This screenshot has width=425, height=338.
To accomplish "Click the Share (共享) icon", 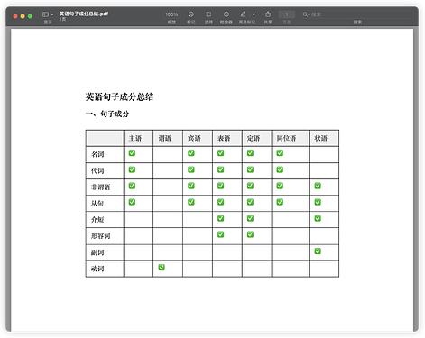I will click(x=268, y=14).
